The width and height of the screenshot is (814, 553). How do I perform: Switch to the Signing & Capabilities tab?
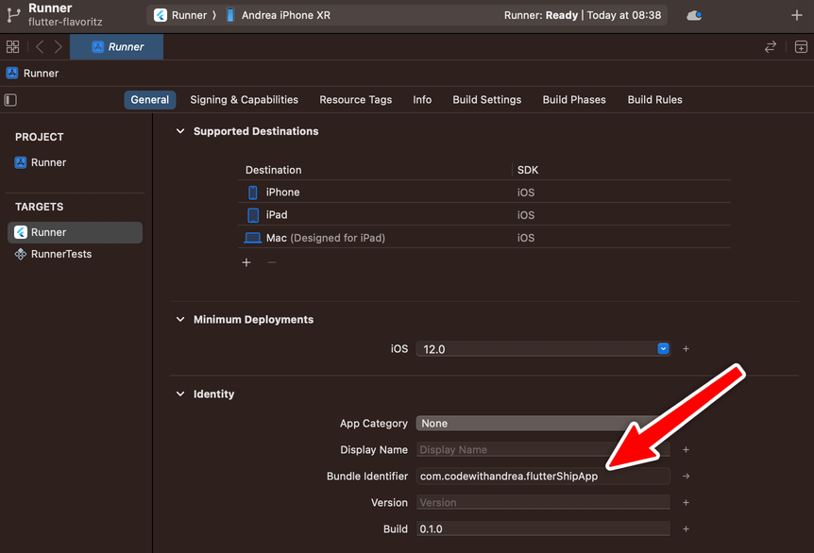tap(244, 100)
